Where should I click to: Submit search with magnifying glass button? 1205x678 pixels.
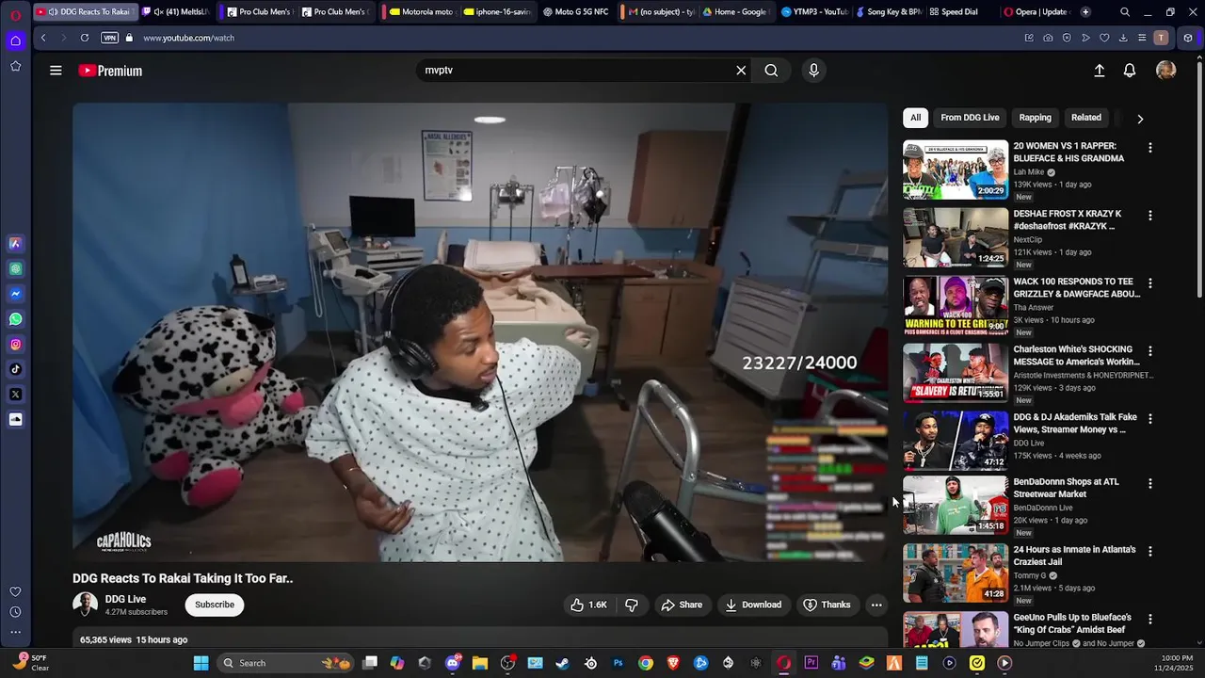click(x=771, y=71)
